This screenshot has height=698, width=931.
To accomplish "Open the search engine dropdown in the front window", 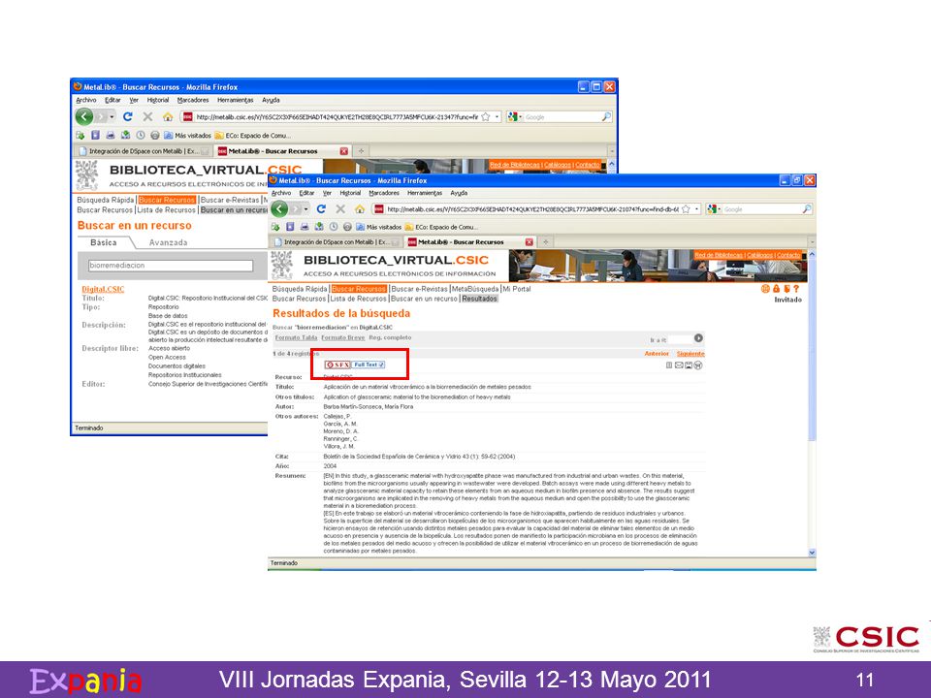I will pos(721,209).
